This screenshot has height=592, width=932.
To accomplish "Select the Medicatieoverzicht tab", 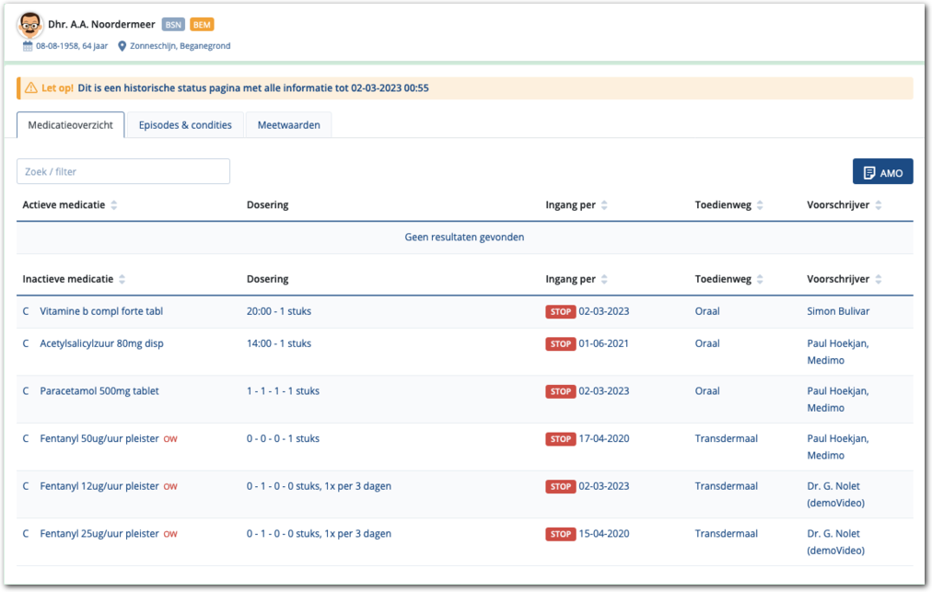I will pyautogui.click(x=70, y=125).
